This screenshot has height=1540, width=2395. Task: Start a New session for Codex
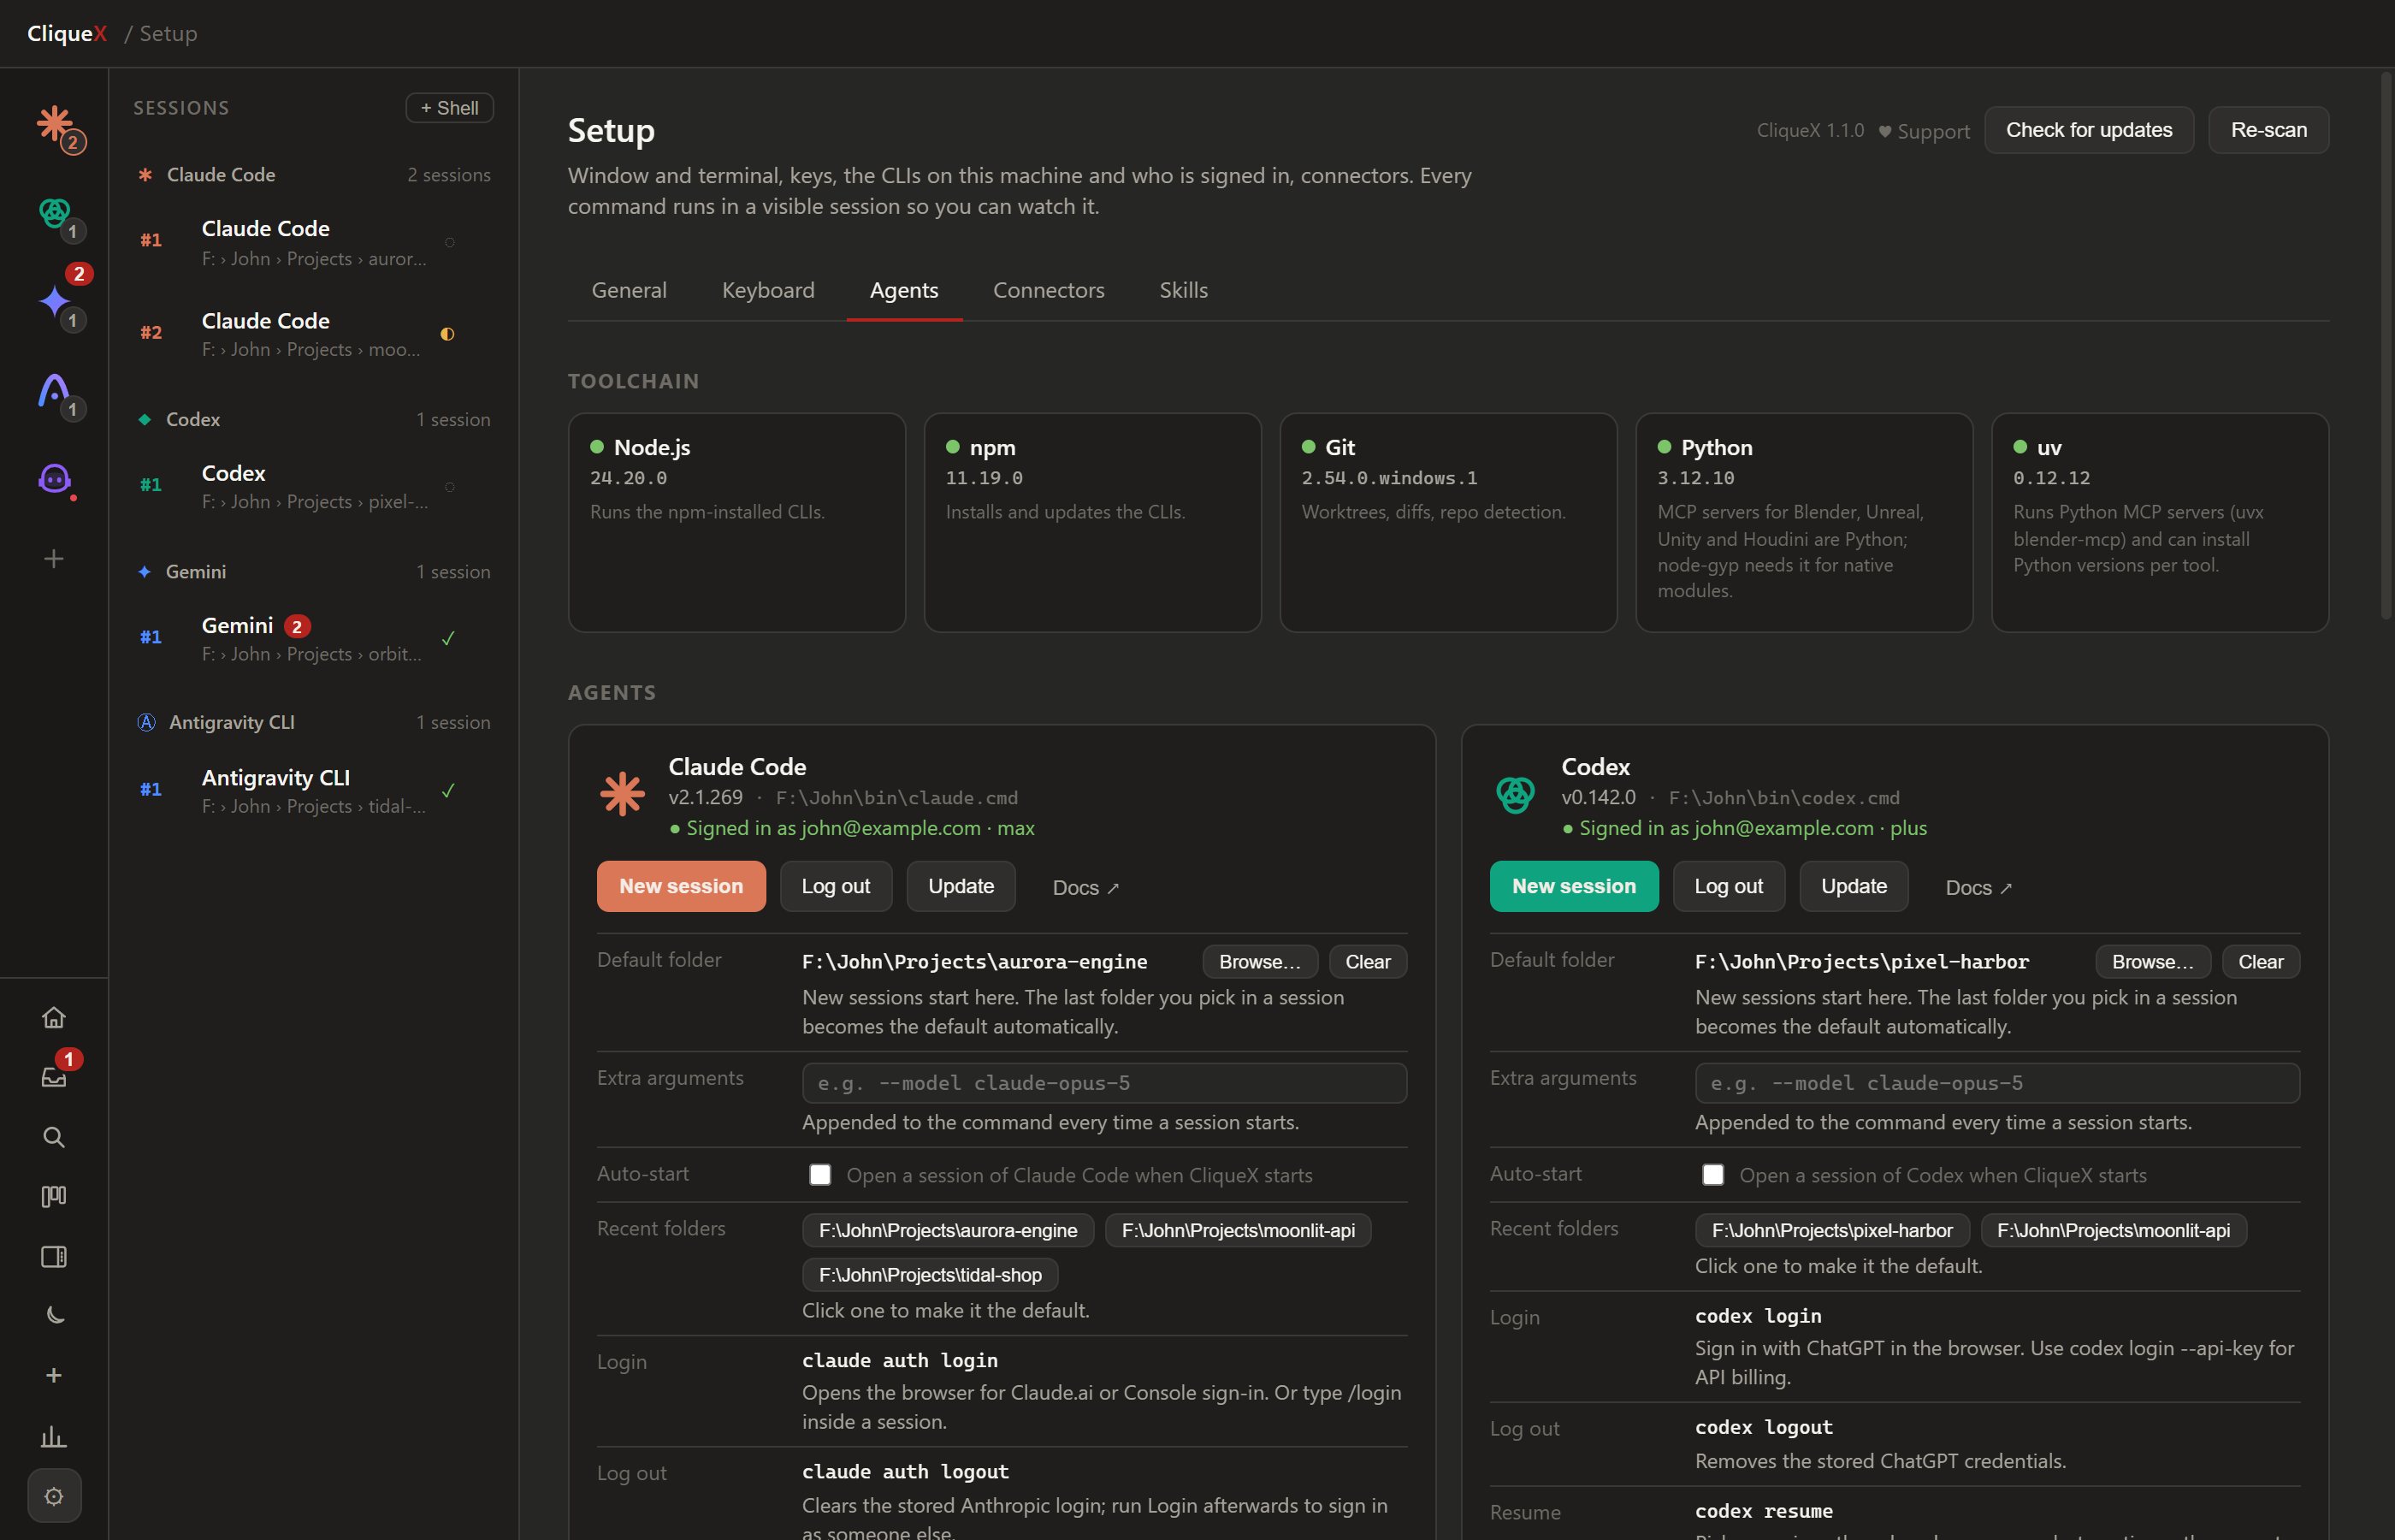[1573, 886]
